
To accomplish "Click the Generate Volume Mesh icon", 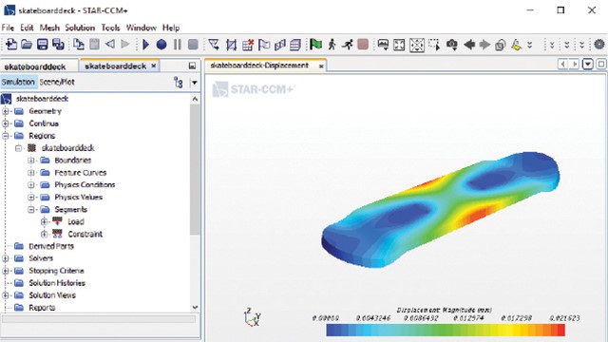I will click(x=295, y=45).
